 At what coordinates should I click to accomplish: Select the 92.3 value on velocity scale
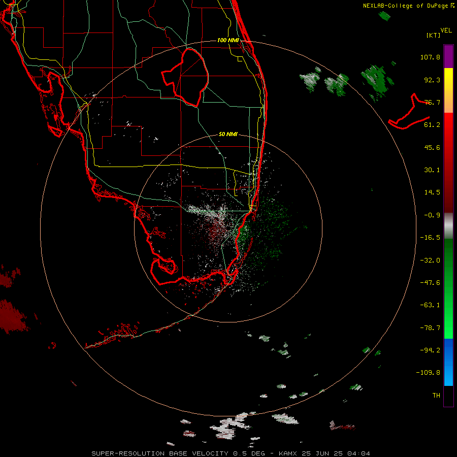pos(432,80)
